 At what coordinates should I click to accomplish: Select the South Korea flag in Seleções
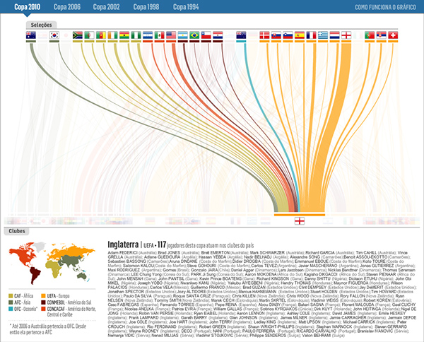54,35
